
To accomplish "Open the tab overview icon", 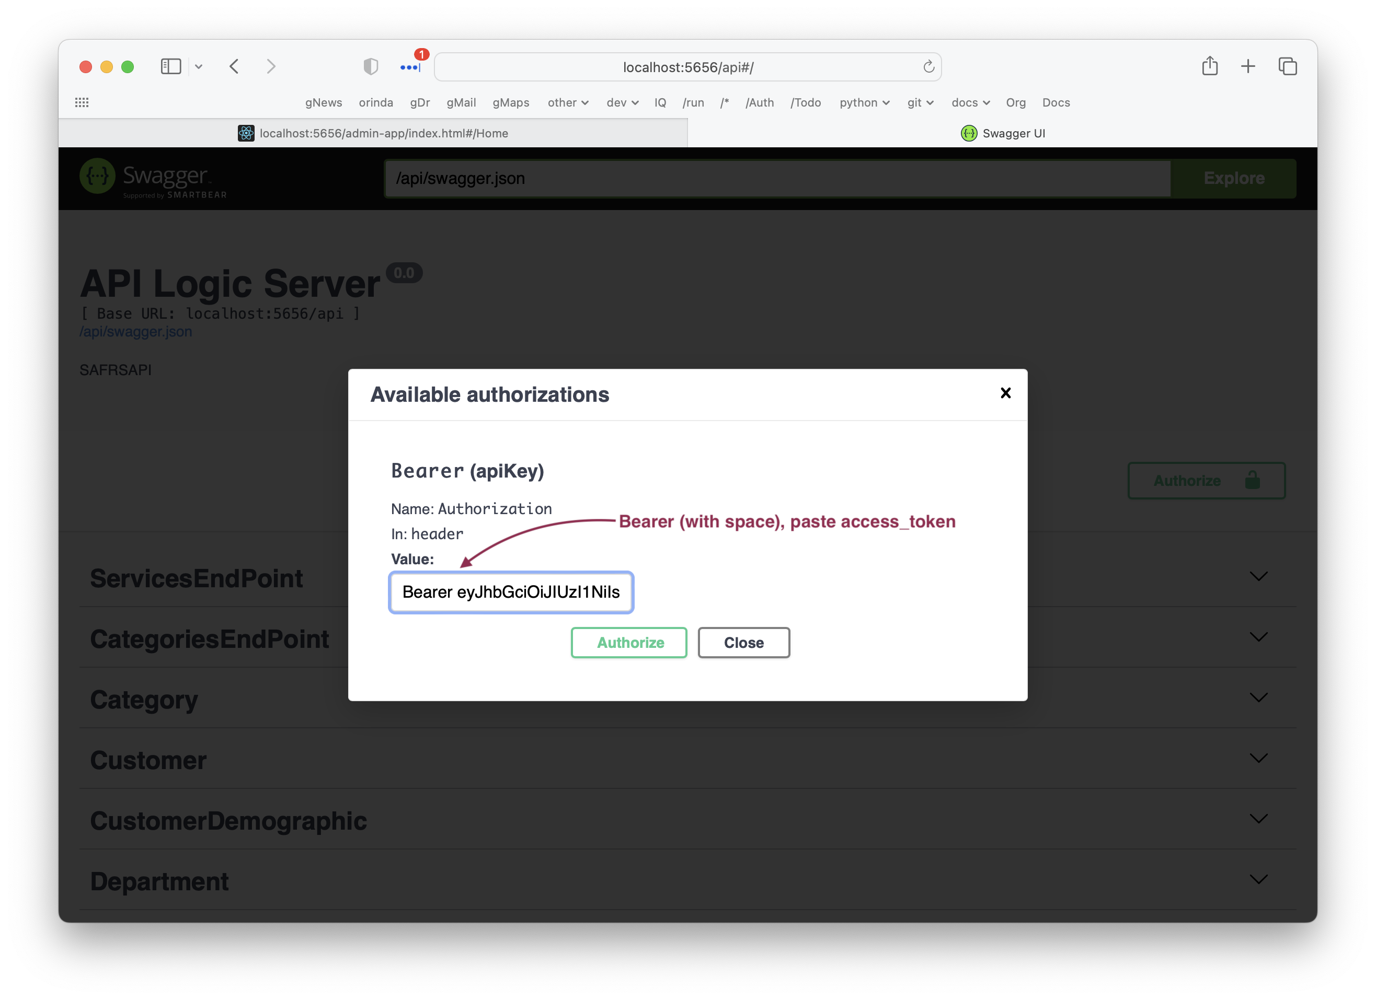I will (x=1288, y=66).
